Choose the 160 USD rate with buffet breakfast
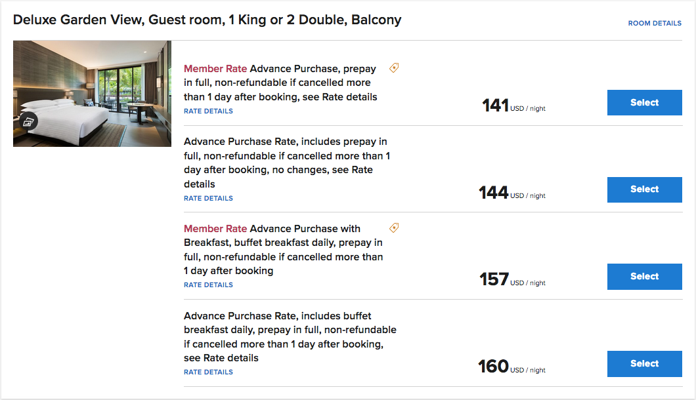This screenshot has width=696, height=400. [644, 364]
